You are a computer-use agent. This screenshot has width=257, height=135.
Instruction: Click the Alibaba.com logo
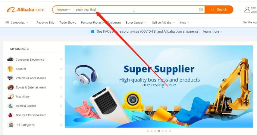click(x=26, y=10)
